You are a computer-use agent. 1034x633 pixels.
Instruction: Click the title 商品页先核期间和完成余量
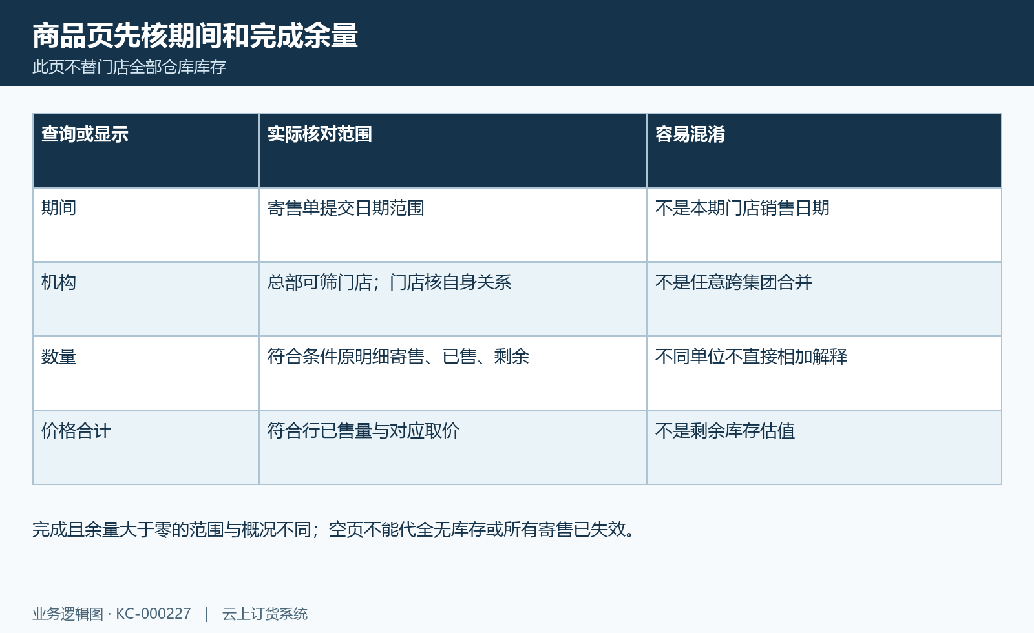tap(195, 36)
